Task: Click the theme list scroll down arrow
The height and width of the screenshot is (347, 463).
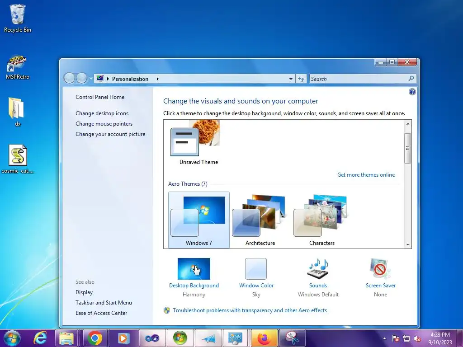Action: click(x=407, y=244)
